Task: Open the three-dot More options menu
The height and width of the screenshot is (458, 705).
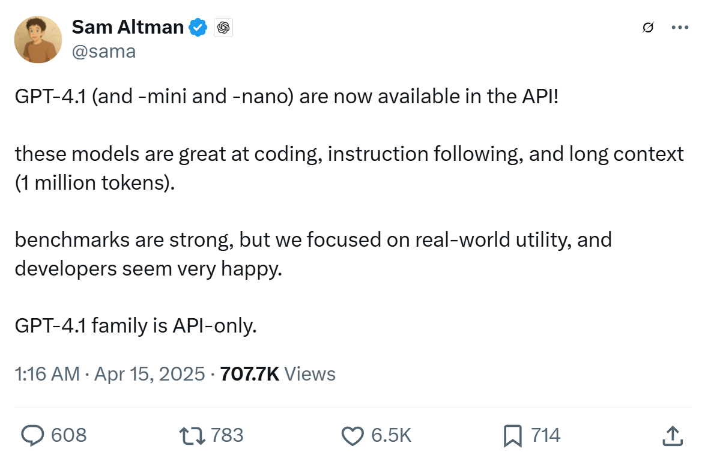Action: (x=679, y=28)
